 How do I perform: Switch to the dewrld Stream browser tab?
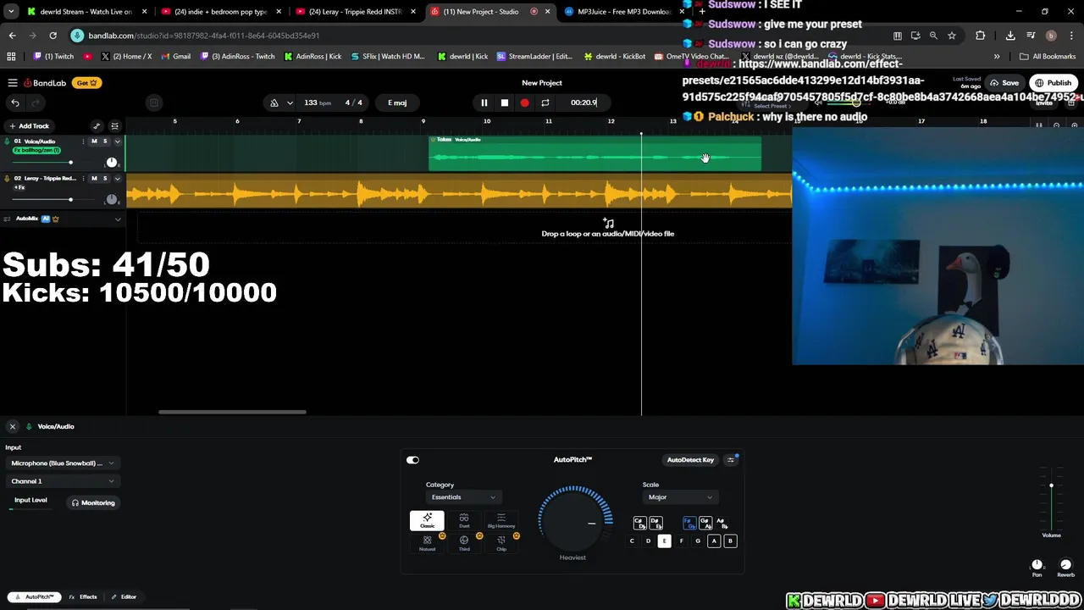85,12
